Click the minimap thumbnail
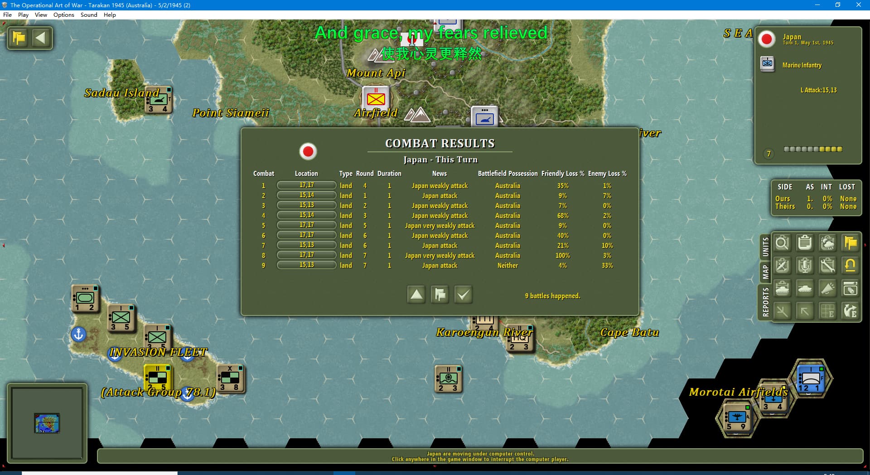 point(47,423)
